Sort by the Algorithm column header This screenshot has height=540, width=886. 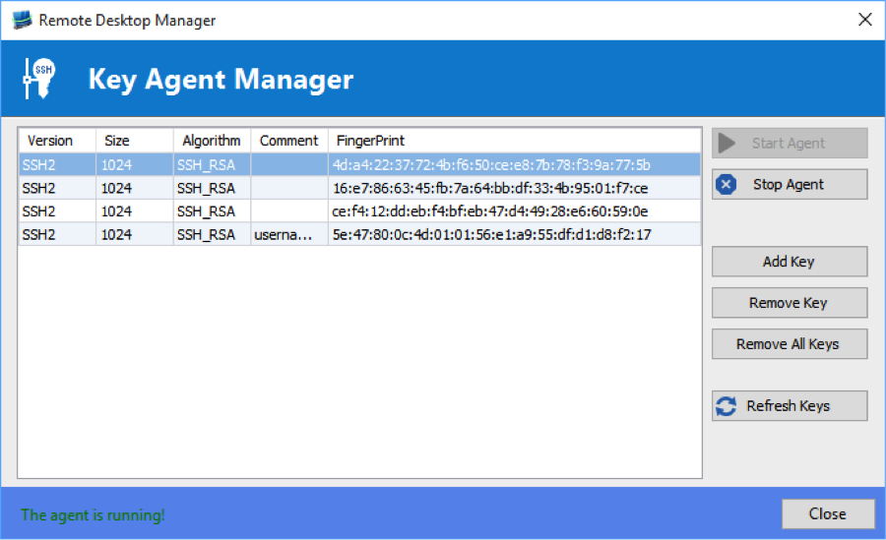coord(211,141)
